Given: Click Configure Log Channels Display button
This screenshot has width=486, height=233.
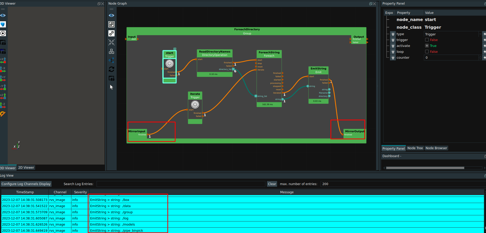Looking at the screenshot, I should pos(26,184).
